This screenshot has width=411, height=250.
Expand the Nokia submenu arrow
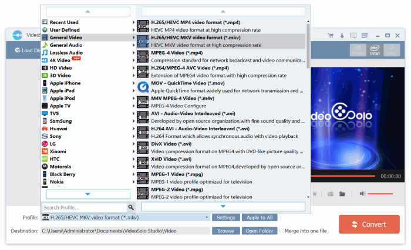coord(133,182)
